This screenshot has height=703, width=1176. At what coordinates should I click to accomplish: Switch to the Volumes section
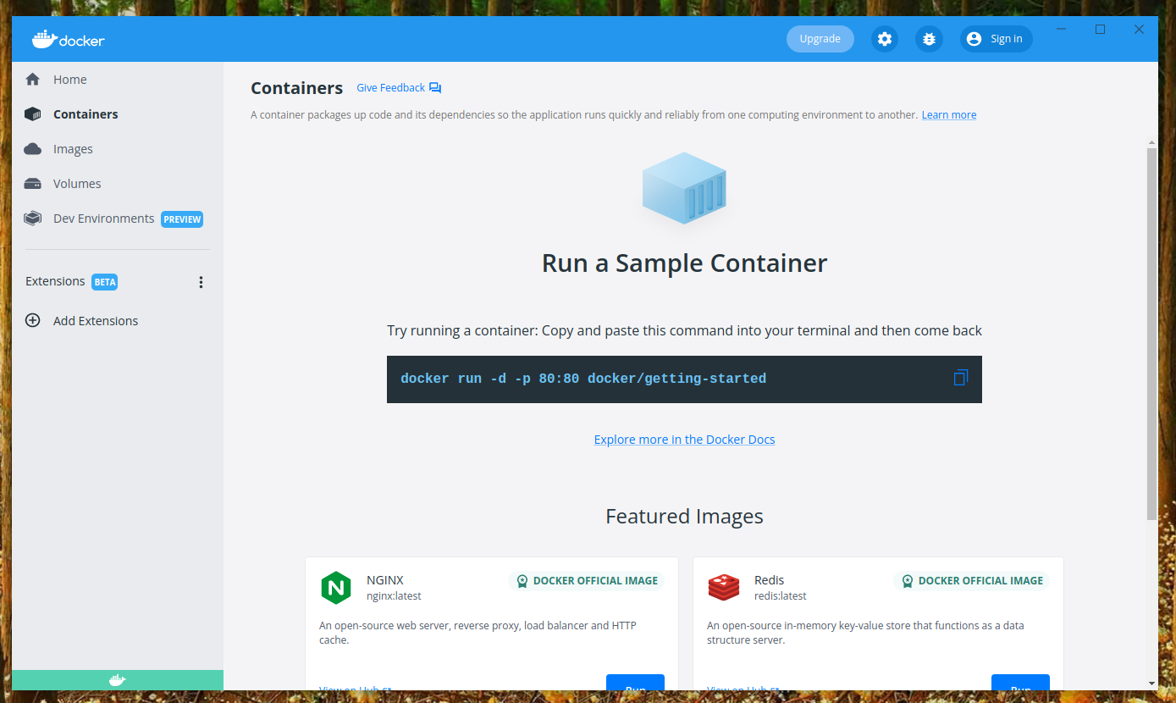[76, 184]
